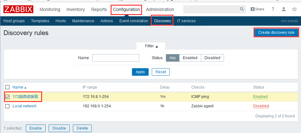The width and height of the screenshot is (301, 133).
Task: Toggle the Disabled status of Local network
Action: pos(261,106)
